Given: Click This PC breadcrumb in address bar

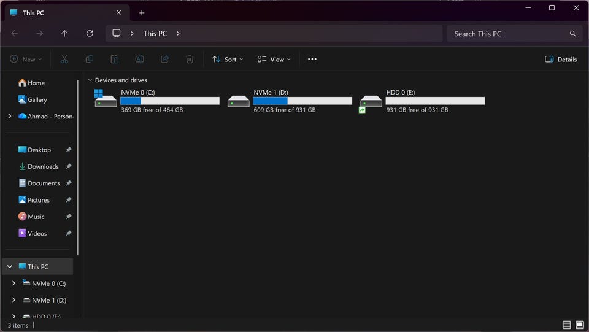Looking at the screenshot, I should 155,33.
